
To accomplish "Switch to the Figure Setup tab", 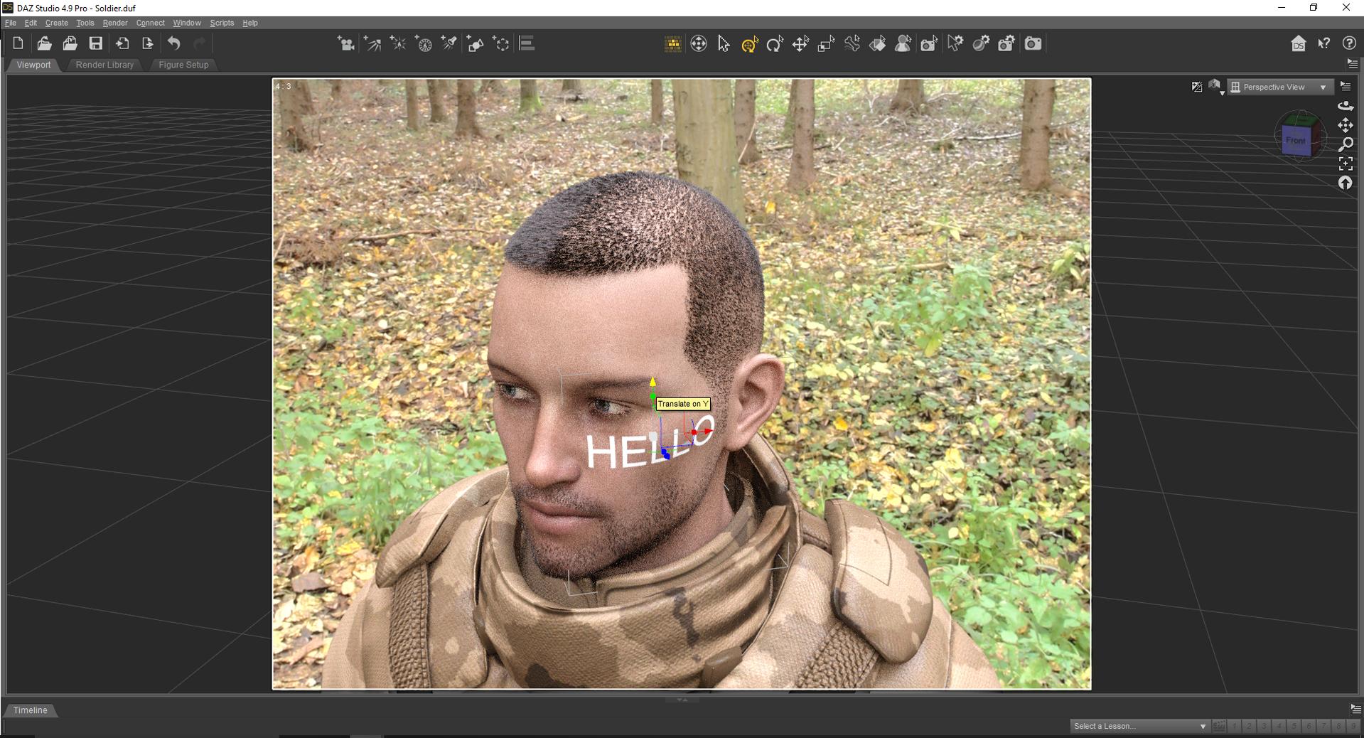I will coord(183,65).
